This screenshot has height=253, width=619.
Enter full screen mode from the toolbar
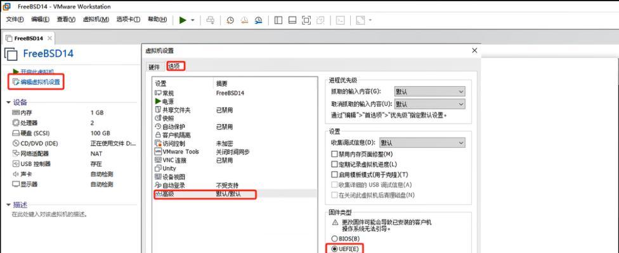tap(306, 20)
